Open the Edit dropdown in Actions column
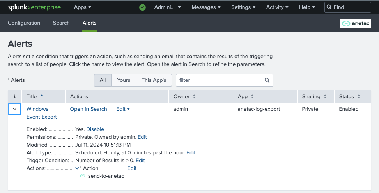Screen dimensions: 379x193 (123, 109)
